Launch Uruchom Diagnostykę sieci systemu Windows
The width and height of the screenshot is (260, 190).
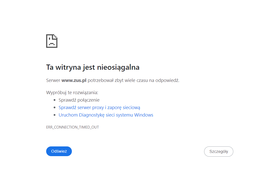106,115
